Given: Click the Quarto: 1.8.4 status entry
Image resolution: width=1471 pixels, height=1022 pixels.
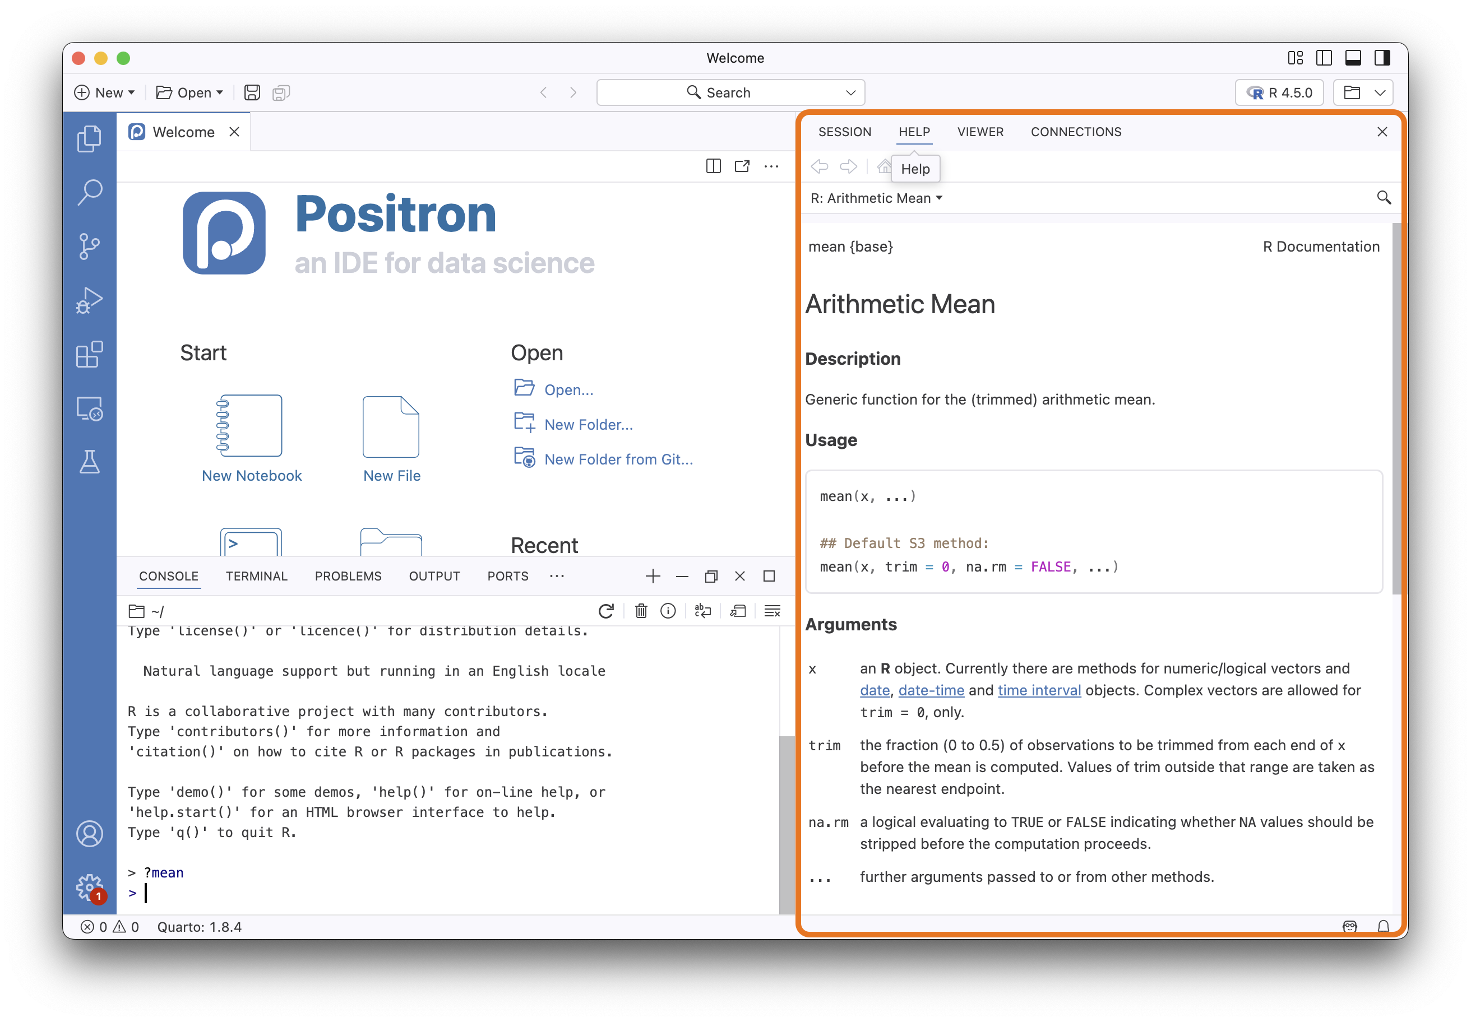Looking at the screenshot, I should tap(199, 927).
